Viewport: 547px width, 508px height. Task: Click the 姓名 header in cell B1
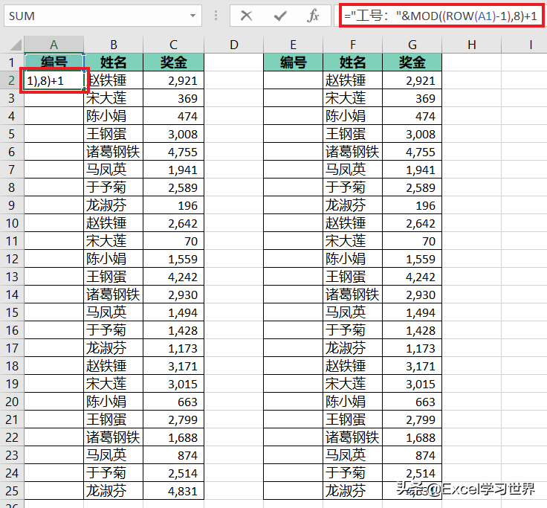click(x=114, y=62)
